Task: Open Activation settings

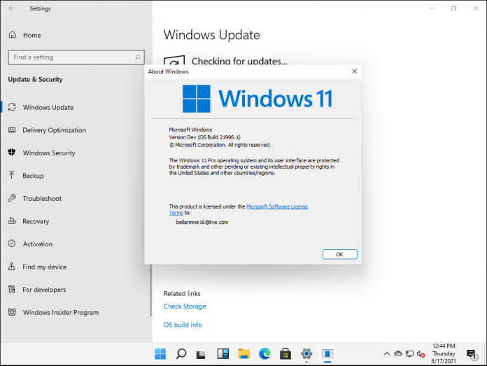Action: coord(37,244)
